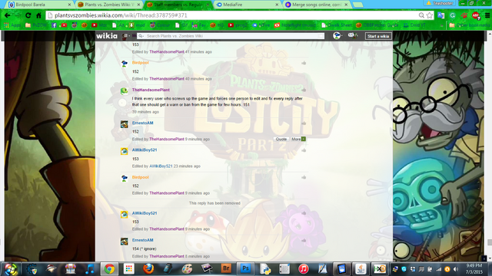Open the paint palette app in the taskbar
Screen dimensions: 492x276
(x=187, y=269)
